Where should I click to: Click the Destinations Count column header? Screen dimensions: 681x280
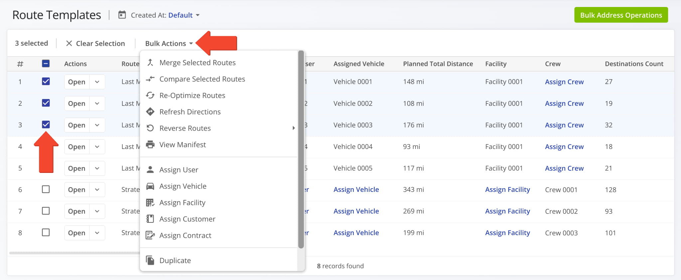coord(634,64)
